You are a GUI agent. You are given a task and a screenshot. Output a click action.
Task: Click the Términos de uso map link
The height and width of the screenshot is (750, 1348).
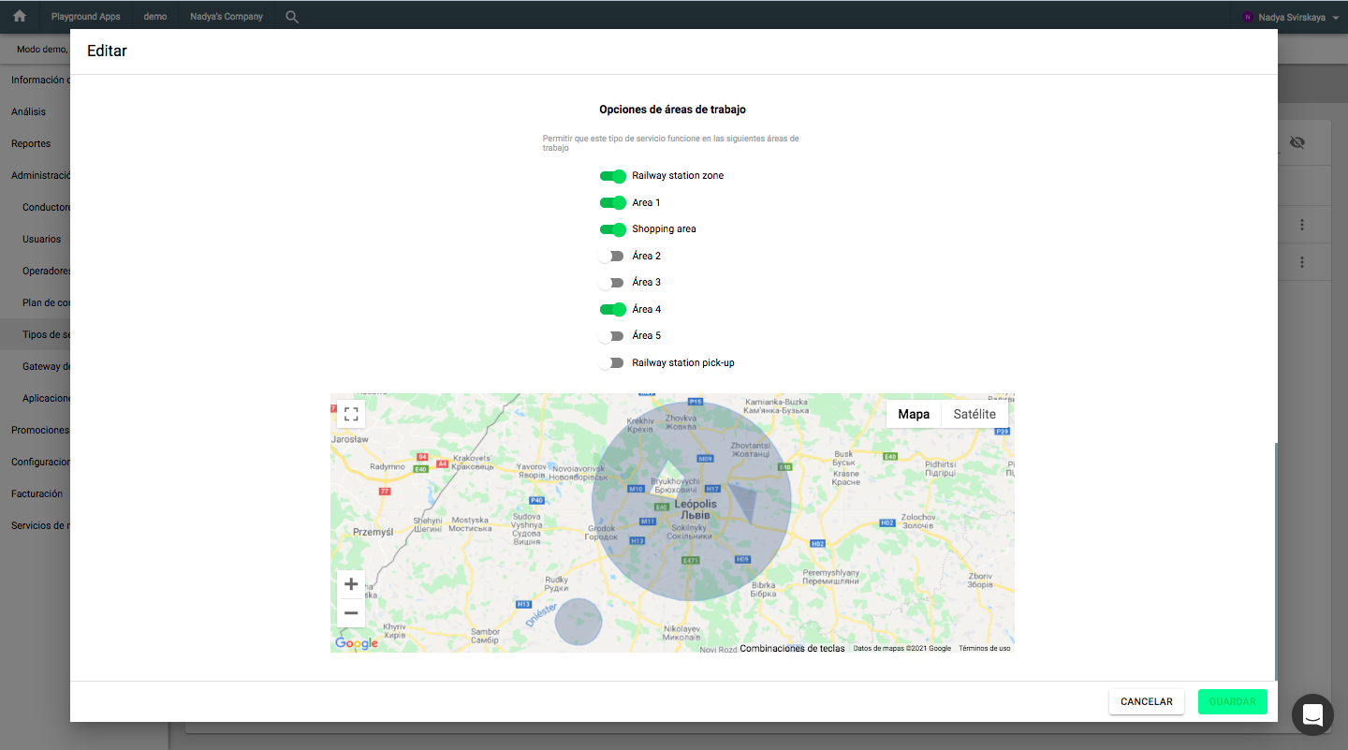coord(984,648)
